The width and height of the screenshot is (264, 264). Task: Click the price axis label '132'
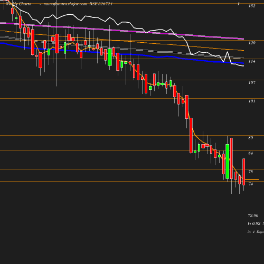click(252, 6)
